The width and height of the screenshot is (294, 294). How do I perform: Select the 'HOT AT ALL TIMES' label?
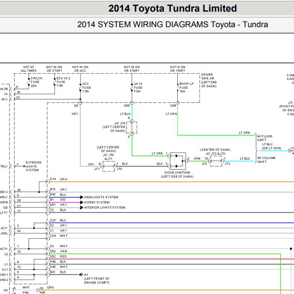pyautogui.click(x=29, y=69)
